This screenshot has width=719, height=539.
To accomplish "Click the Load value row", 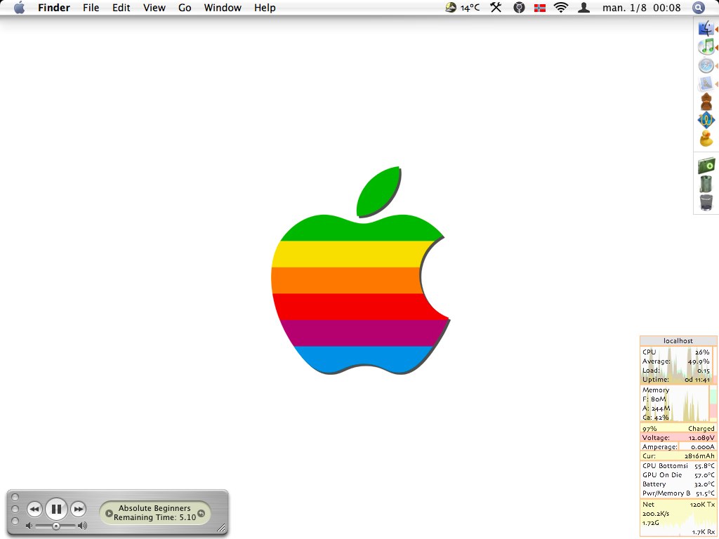I will (x=676, y=371).
